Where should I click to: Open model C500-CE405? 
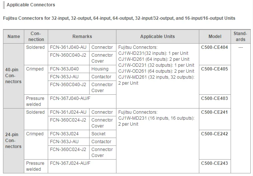click(x=214, y=69)
